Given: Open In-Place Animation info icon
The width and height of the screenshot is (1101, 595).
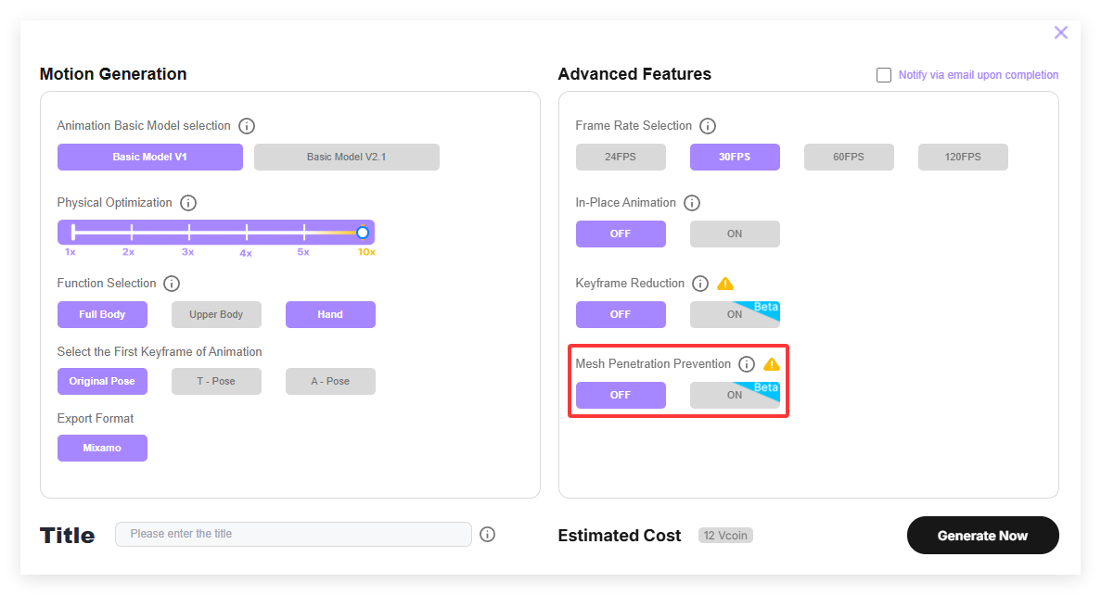Looking at the screenshot, I should click(692, 203).
